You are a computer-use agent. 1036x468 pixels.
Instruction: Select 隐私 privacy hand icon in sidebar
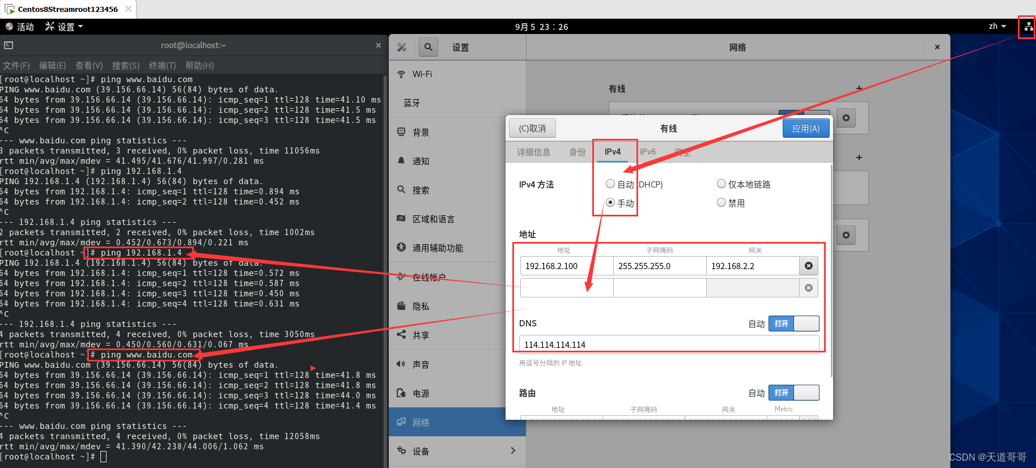(x=401, y=306)
